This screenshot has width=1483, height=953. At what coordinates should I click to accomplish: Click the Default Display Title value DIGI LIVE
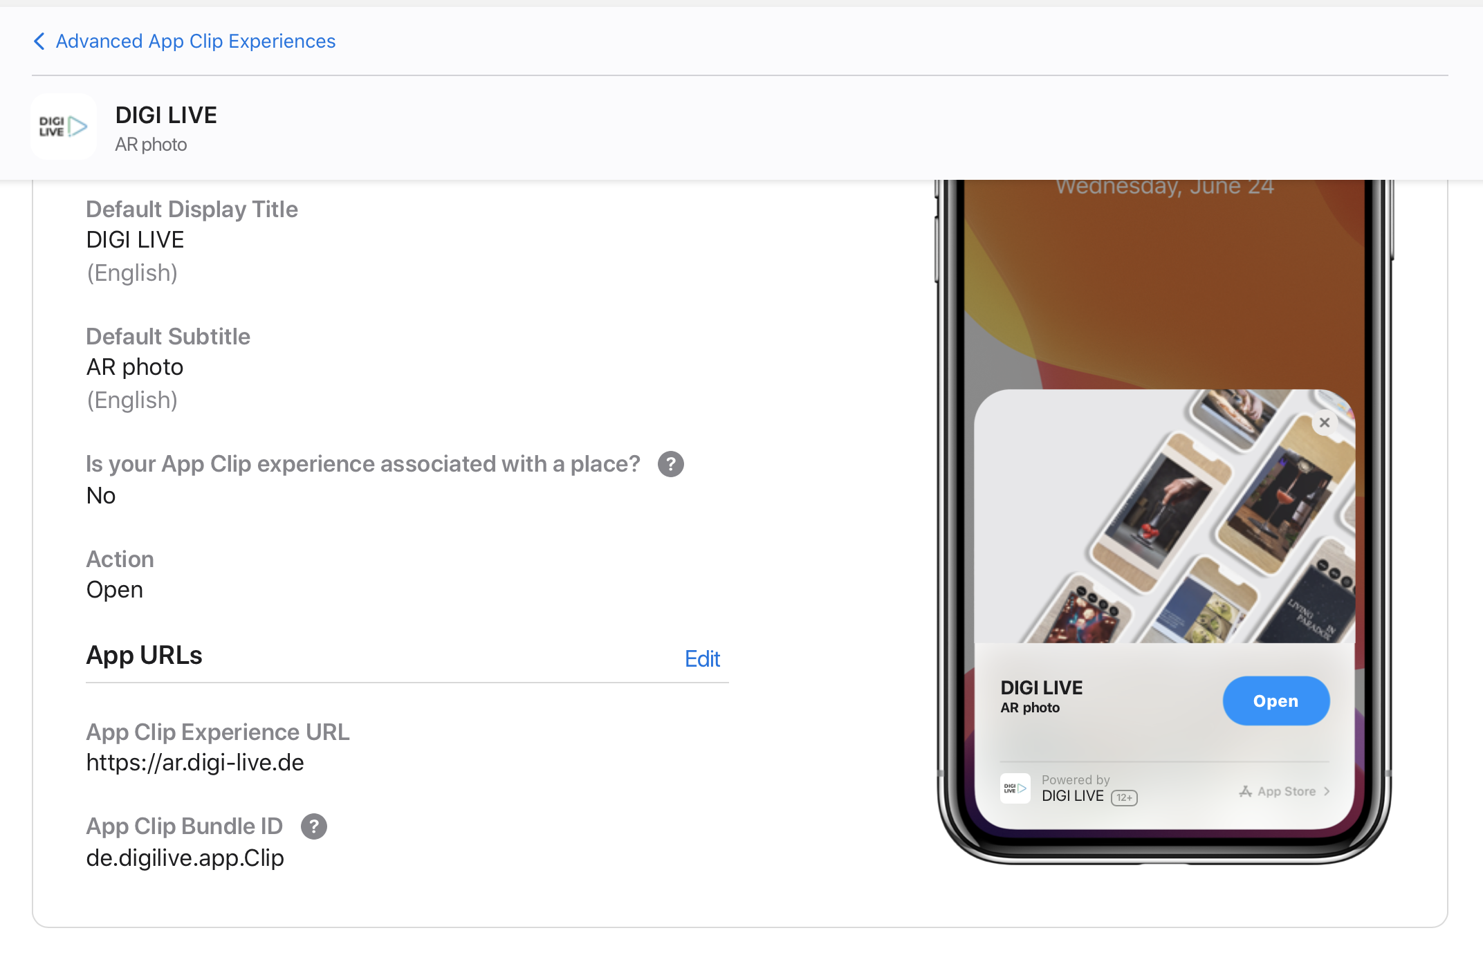135,239
